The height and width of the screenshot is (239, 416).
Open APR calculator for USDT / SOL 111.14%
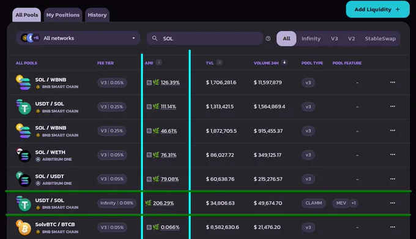click(149, 107)
